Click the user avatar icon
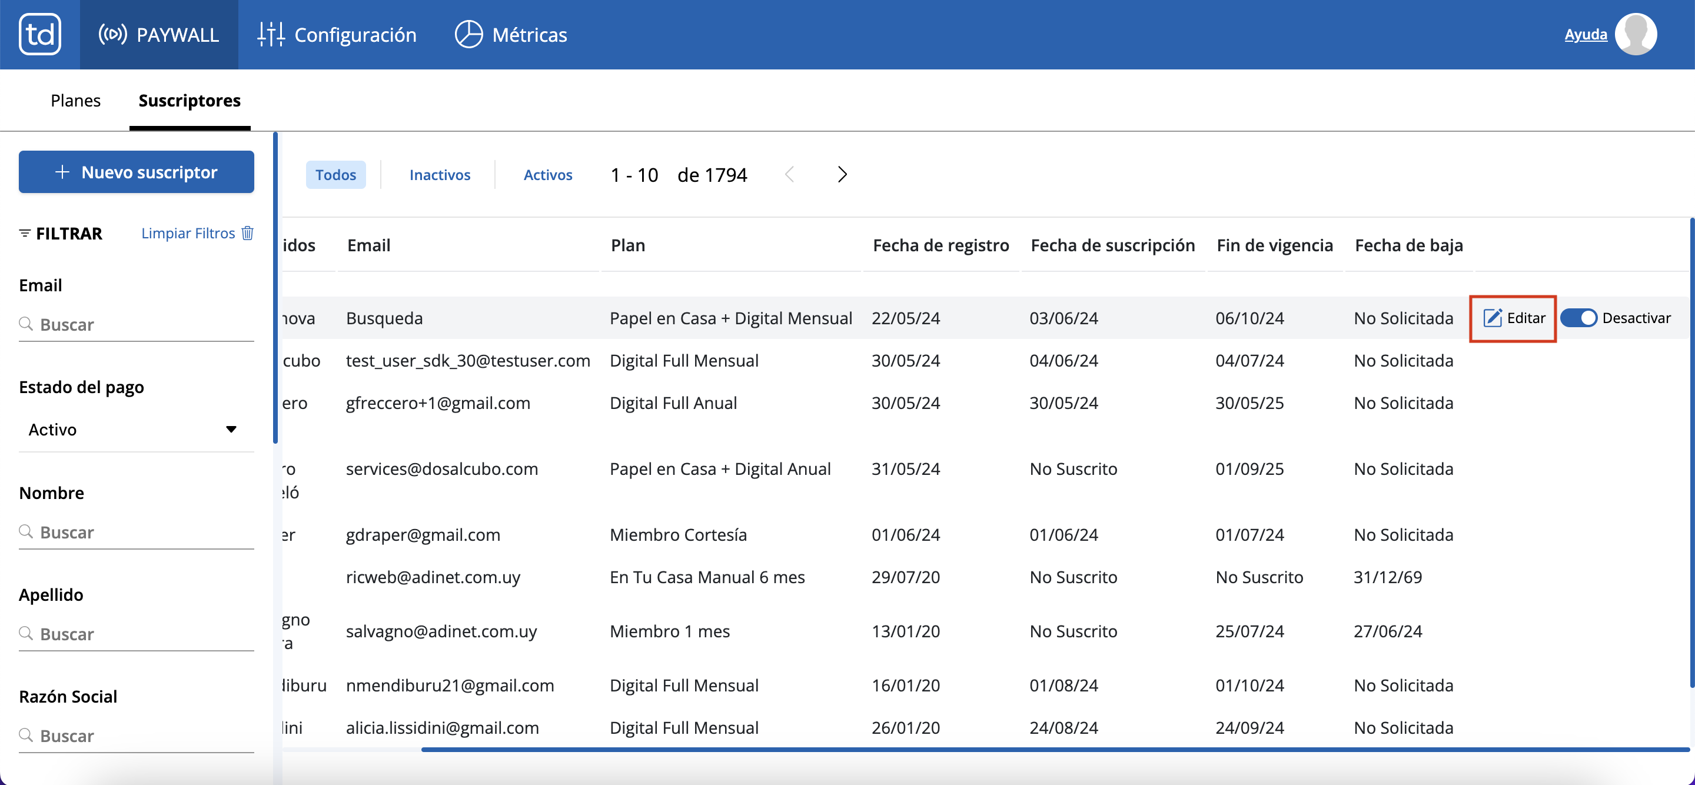This screenshot has height=785, width=1695. (x=1635, y=34)
